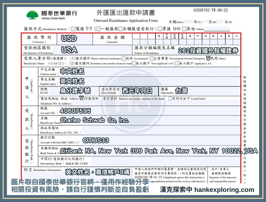Screen dimensions: 266x202
Task: Check the 其他 Others remittance method box
Action: (x=184, y=29)
